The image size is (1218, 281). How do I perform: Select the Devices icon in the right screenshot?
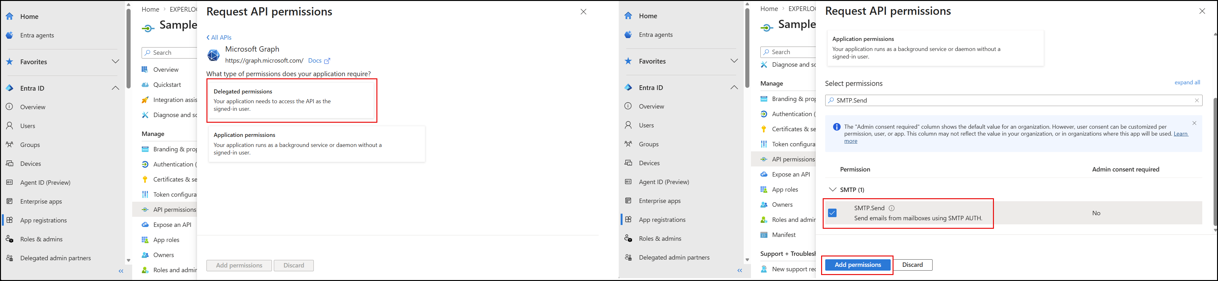(628, 163)
